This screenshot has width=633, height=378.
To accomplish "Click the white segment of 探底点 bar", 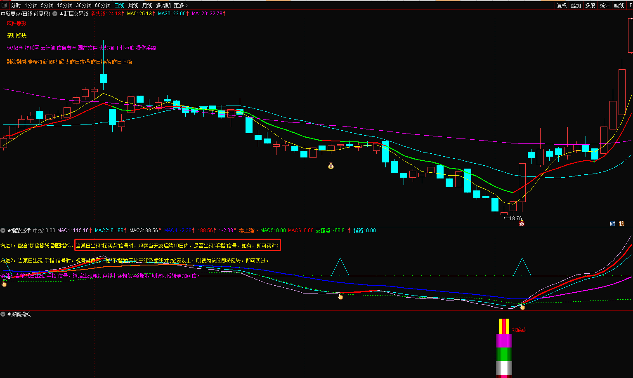I will [504, 368].
